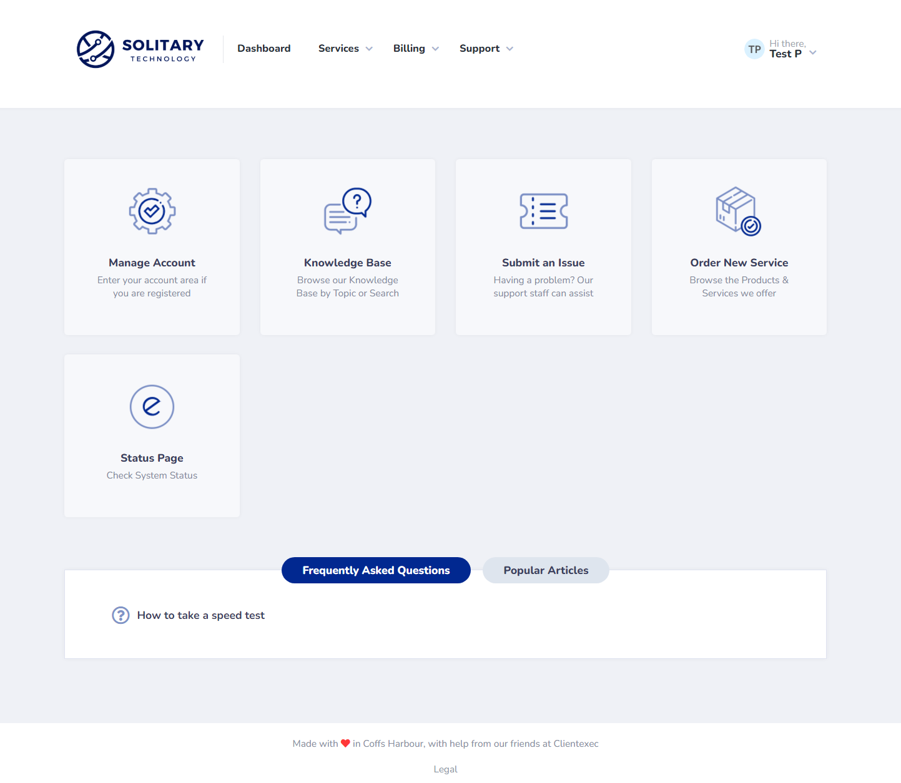Click the Solitary Technology logo

(140, 49)
